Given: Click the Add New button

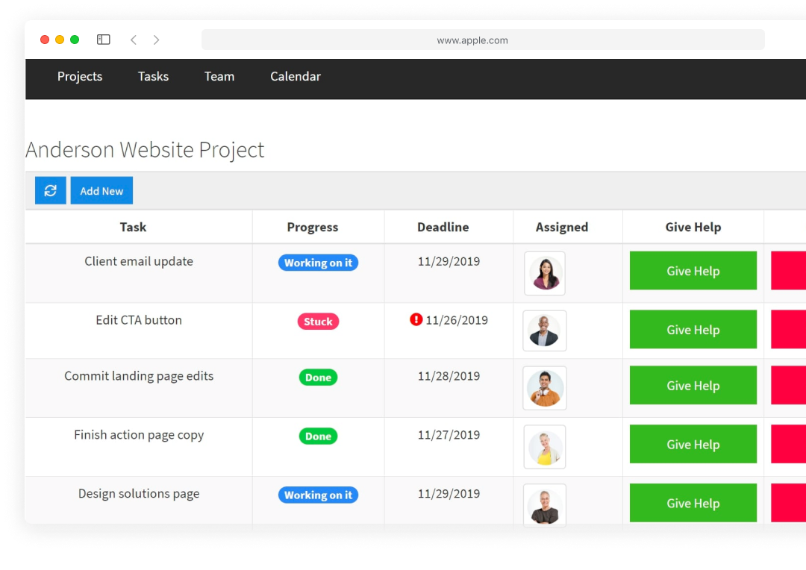Looking at the screenshot, I should (101, 191).
